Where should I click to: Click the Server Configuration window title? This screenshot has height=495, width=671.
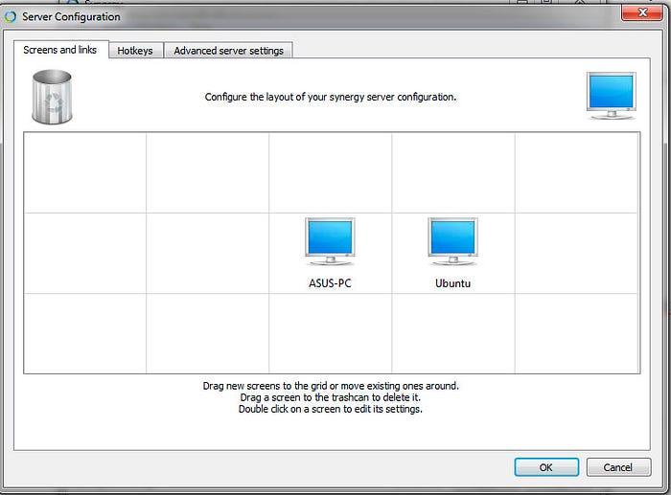pos(71,16)
